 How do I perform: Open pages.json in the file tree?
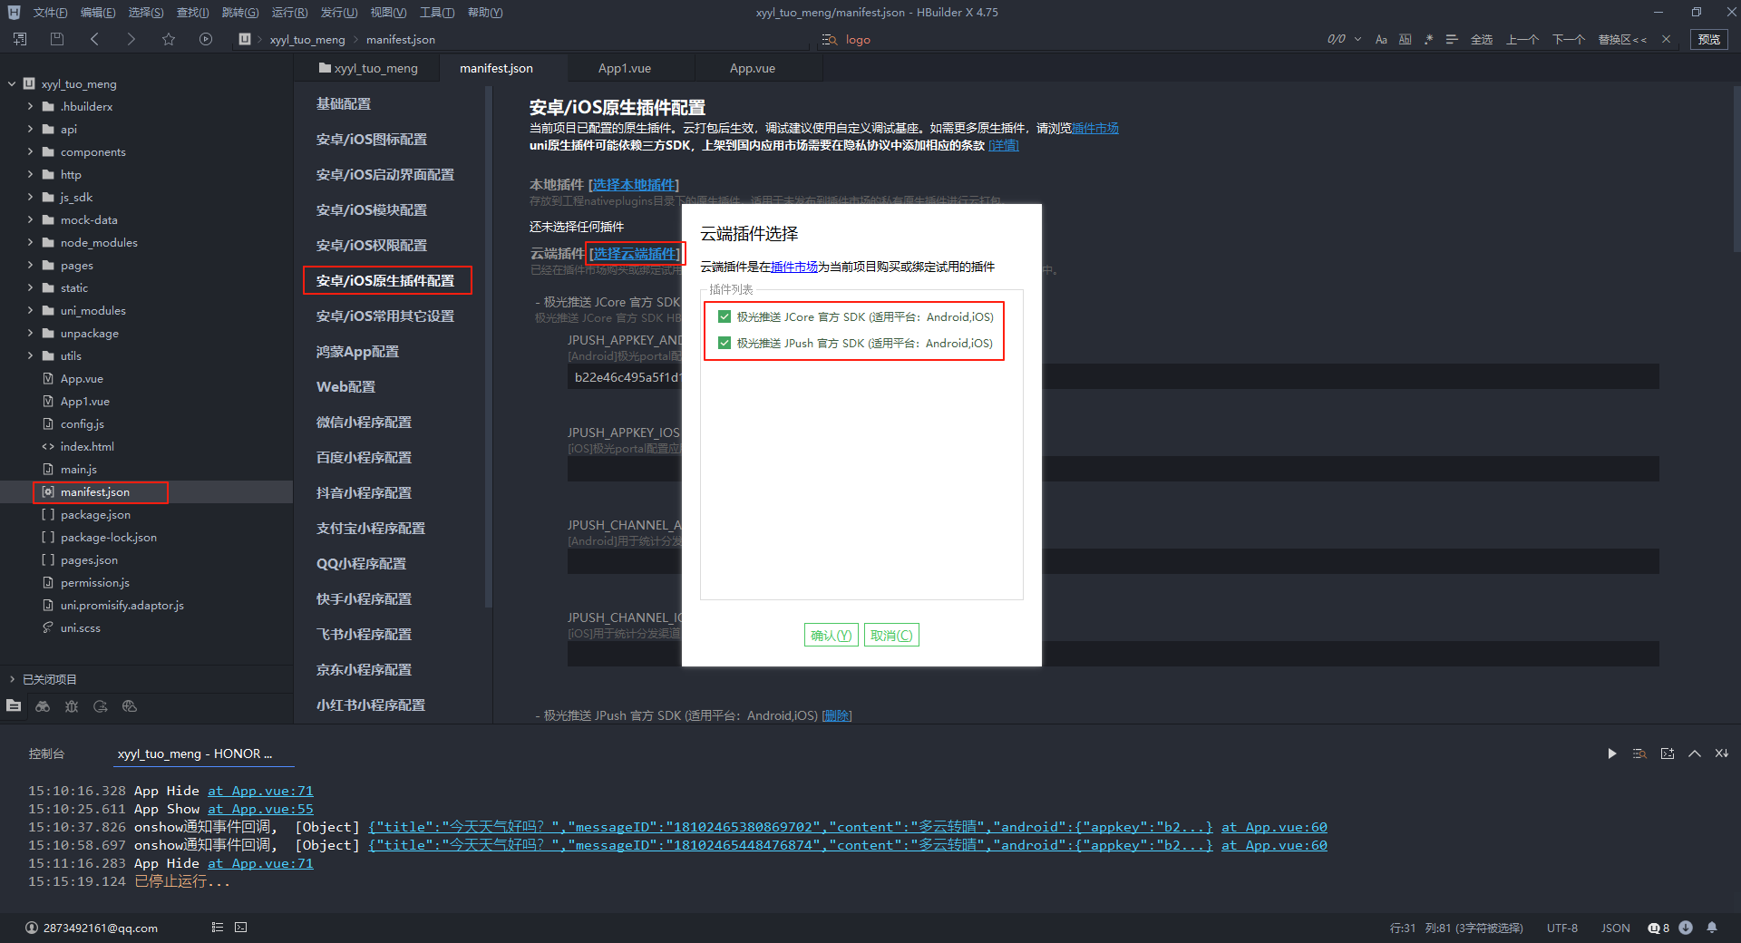click(89, 559)
